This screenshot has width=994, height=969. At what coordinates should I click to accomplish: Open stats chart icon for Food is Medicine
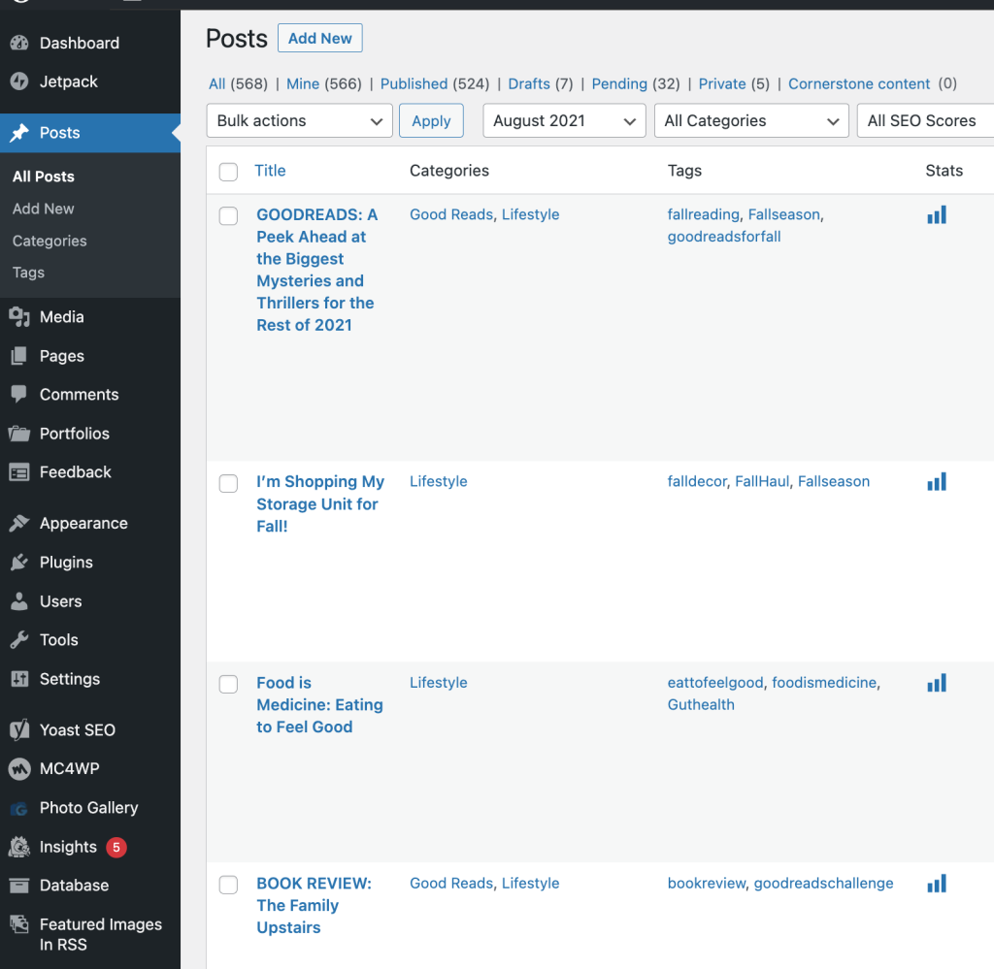click(936, 683)
